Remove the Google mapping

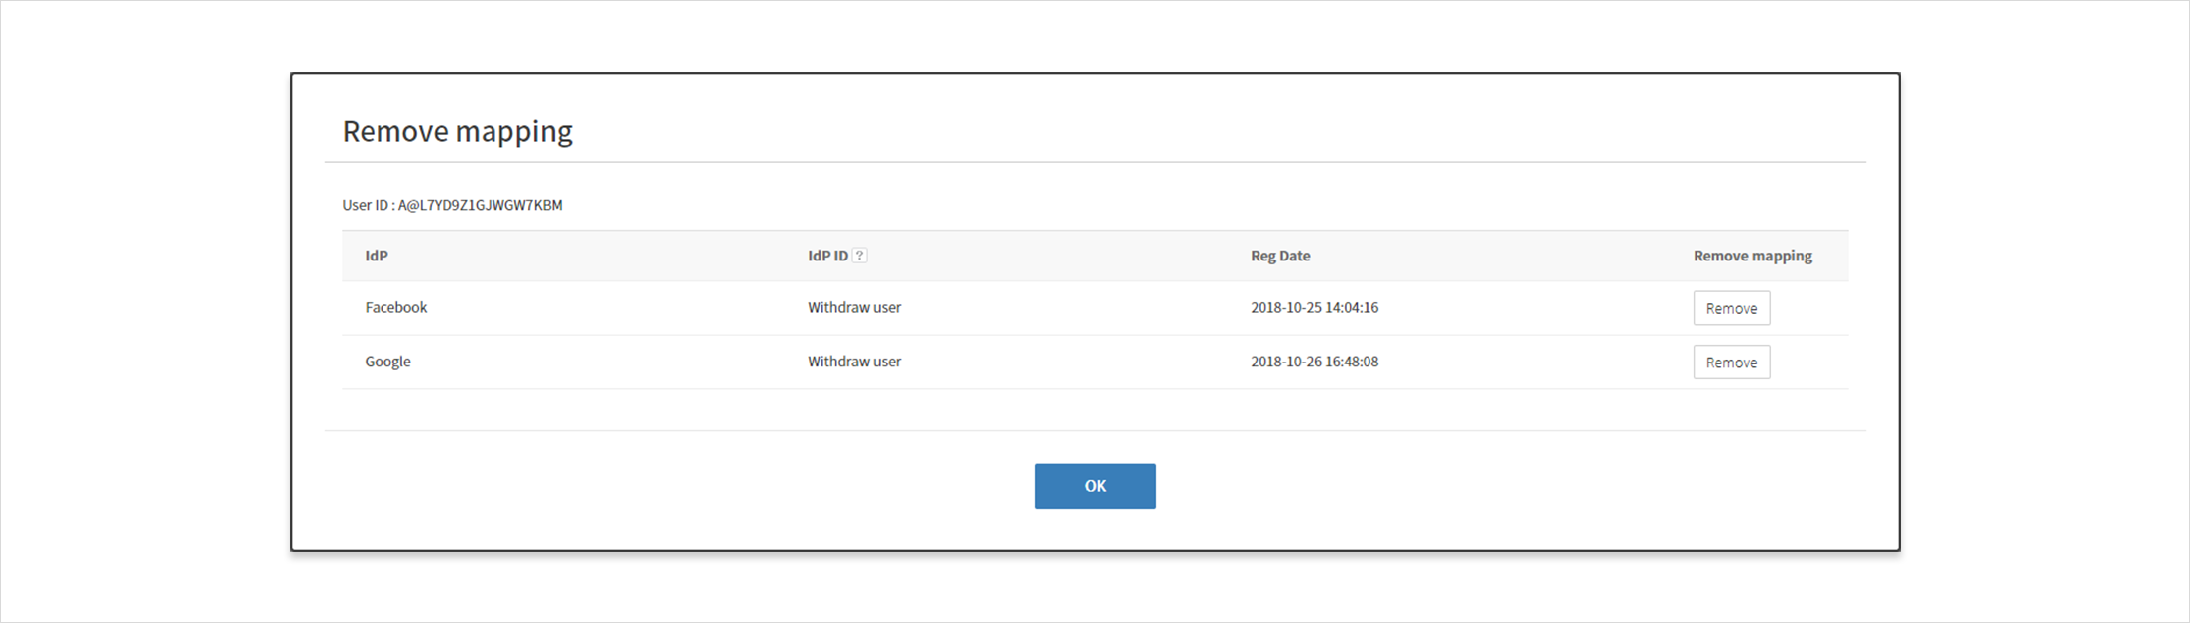1731,363
